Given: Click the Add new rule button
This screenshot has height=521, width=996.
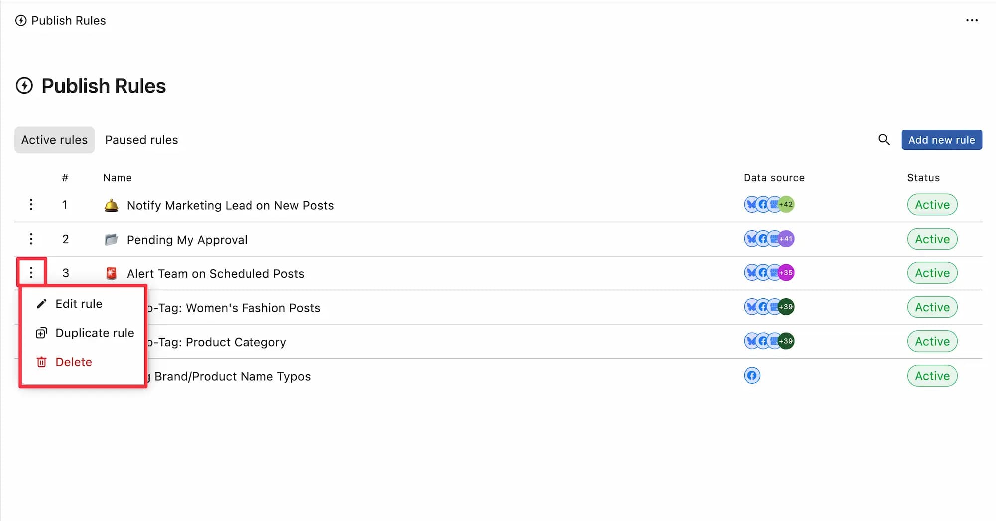Looking at the screenshot, I should (941, 140).
